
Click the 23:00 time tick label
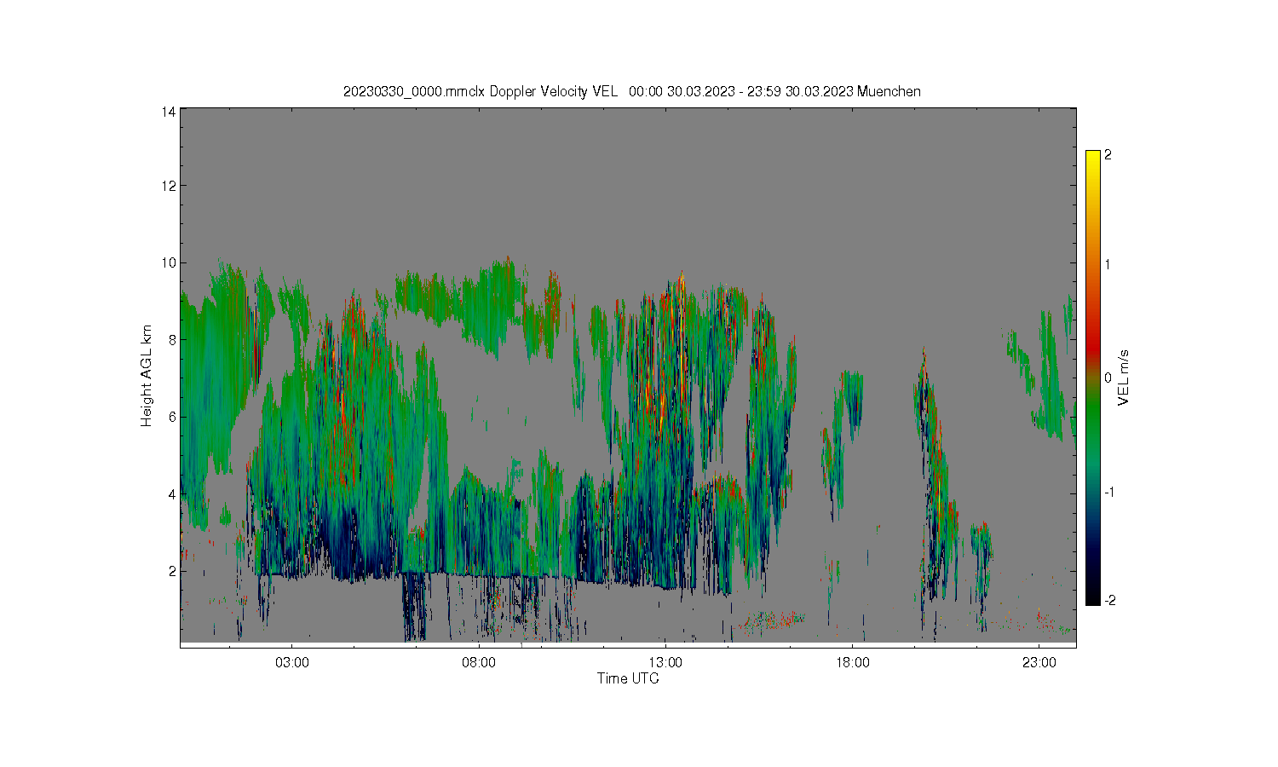click(1039, 663)
